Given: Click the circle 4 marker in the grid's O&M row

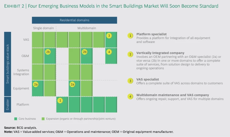Looking at the screenshot, I should click(x=109, y=52).
